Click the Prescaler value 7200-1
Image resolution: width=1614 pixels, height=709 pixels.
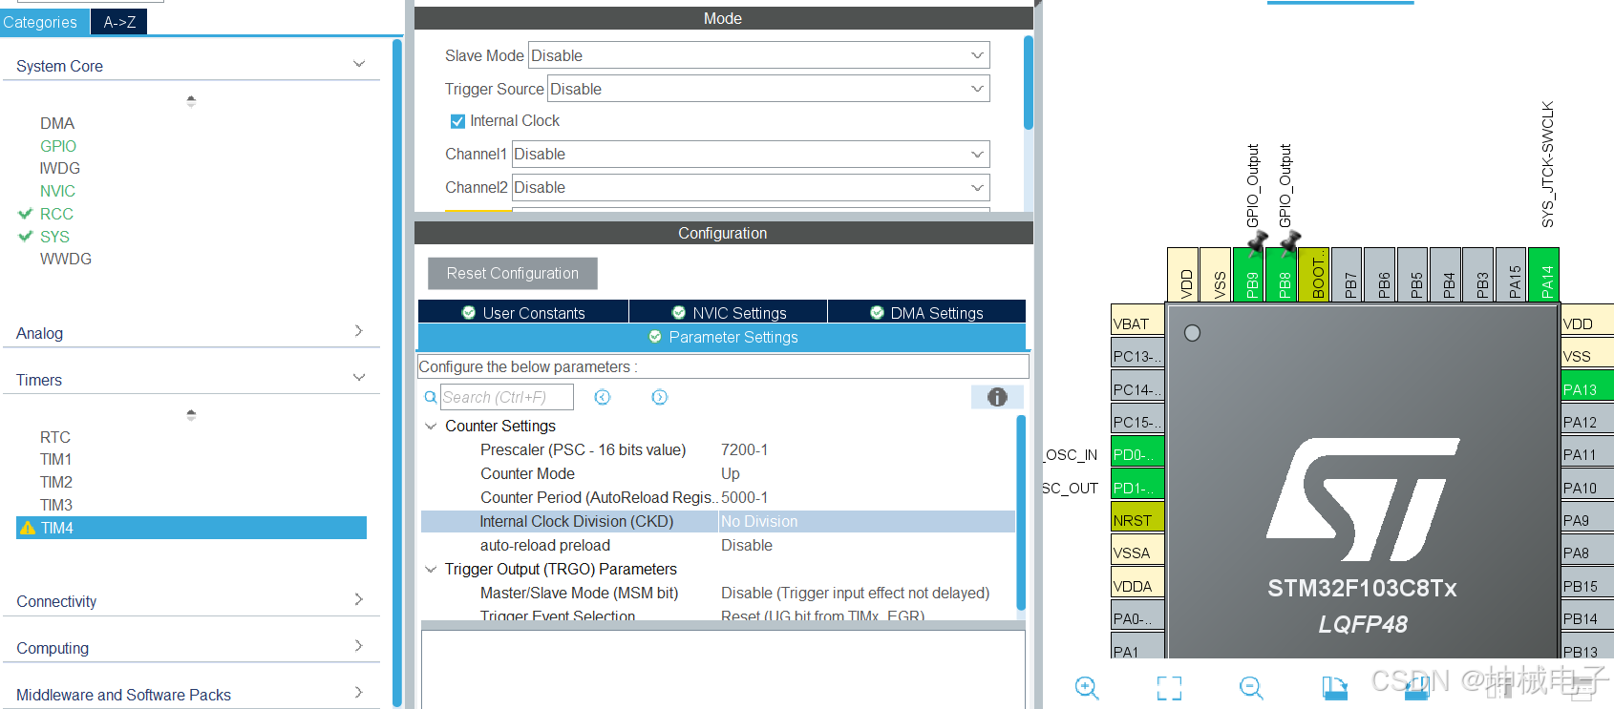[x=745, y=449]
